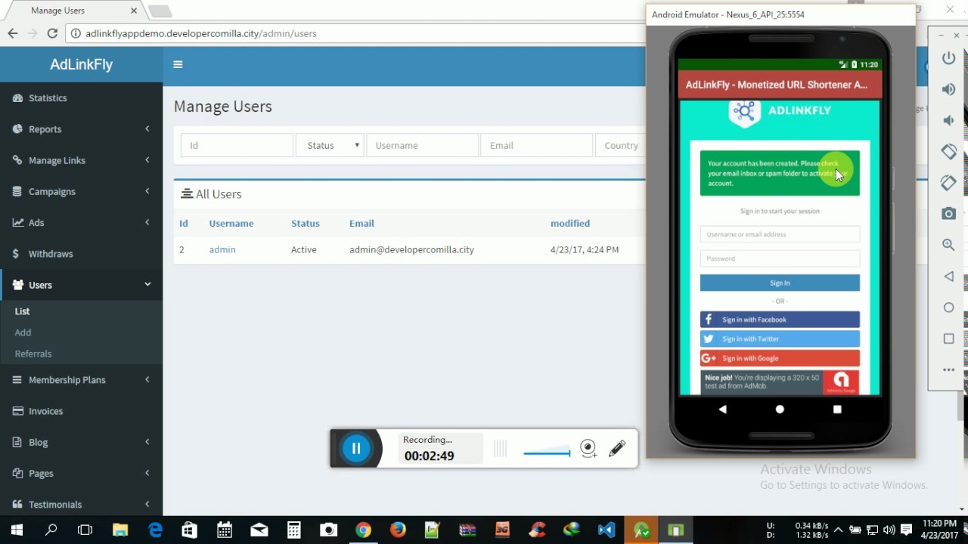Toggle AdLinkFly sidebar hamburger menu
968x544 pixels.
pyautogui.click(x=178, y=64)
